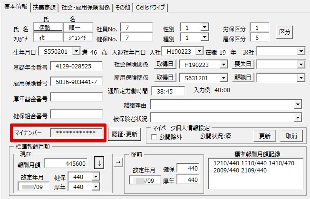Toggle the 公開除外 checkbox
This screenshot has height=199, width=310.
[x=154, y=137]
